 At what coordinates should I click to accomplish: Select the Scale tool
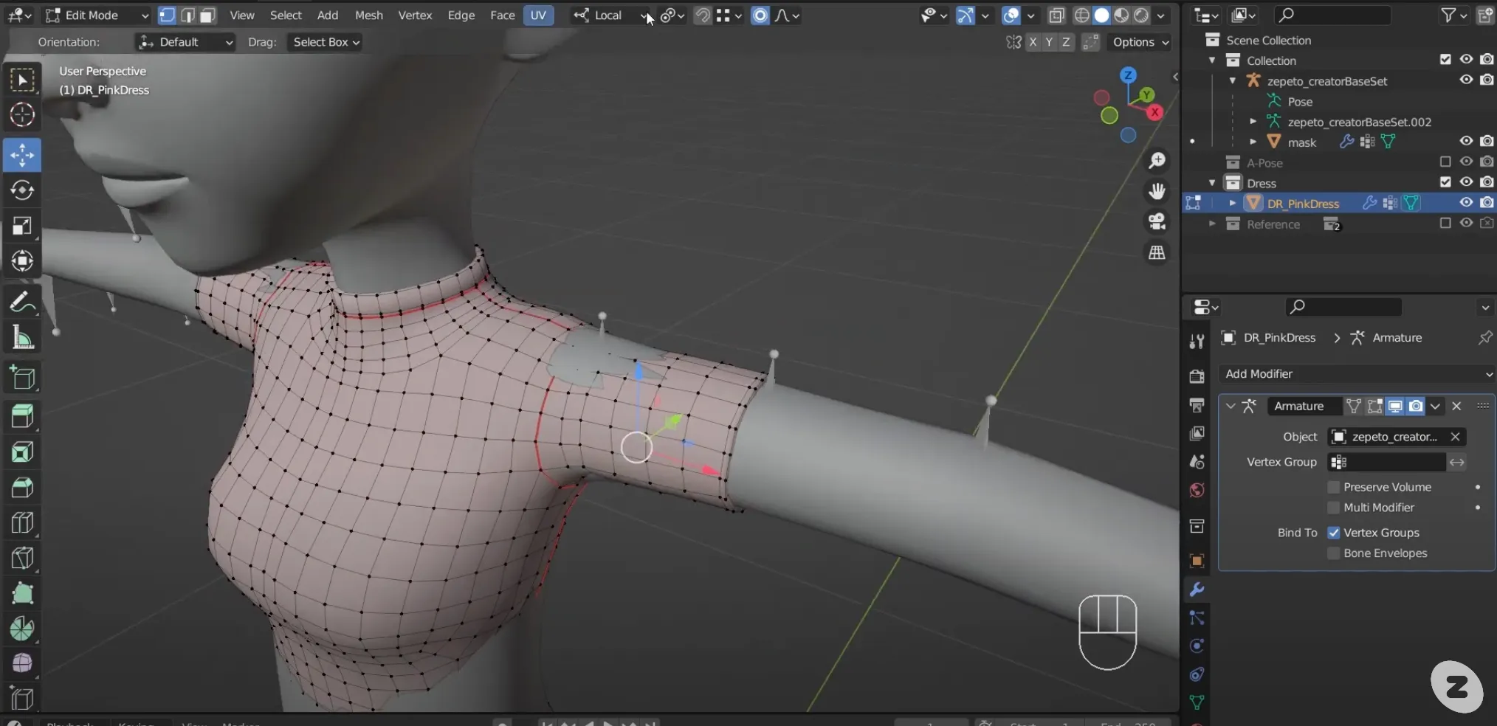(x=22, y=226)
